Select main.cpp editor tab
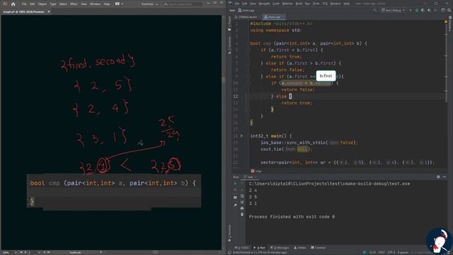The image size is (453, 255). click(x=273, y=17)
